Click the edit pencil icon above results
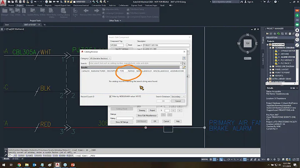 click(x=184, y=67)
